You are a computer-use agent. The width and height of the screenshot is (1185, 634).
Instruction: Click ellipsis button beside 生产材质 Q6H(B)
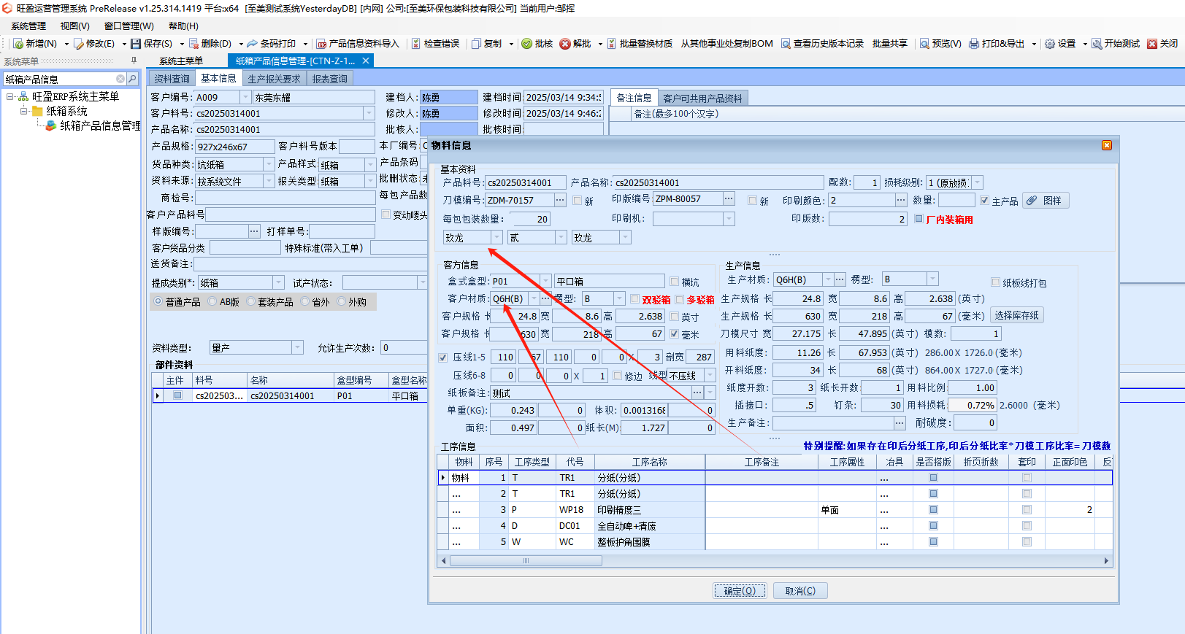(840, 279)
